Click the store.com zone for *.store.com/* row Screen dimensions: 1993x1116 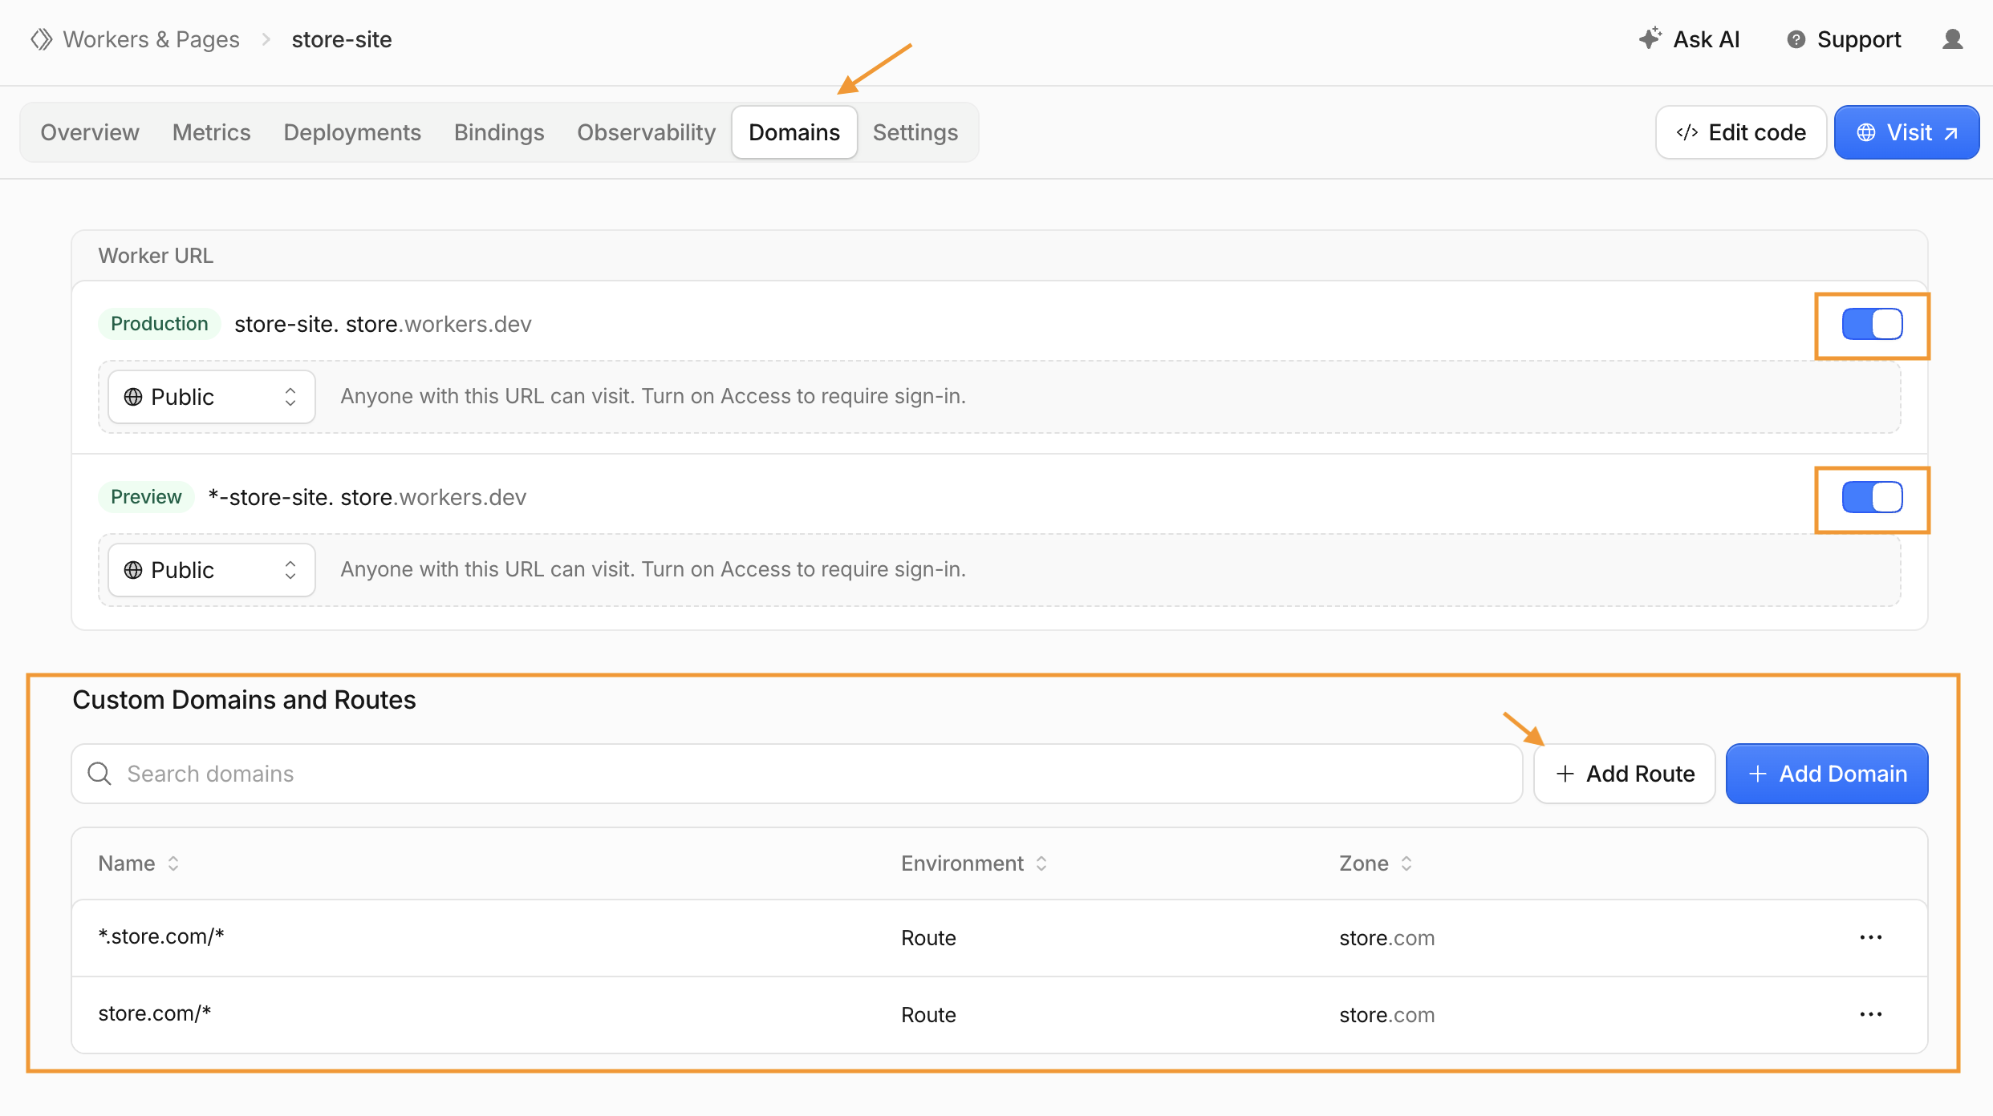[x=1386, y=938]
